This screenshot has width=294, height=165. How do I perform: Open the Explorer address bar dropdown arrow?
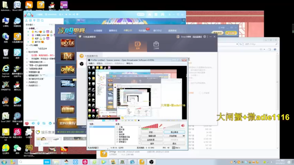[x=237, y=44]
